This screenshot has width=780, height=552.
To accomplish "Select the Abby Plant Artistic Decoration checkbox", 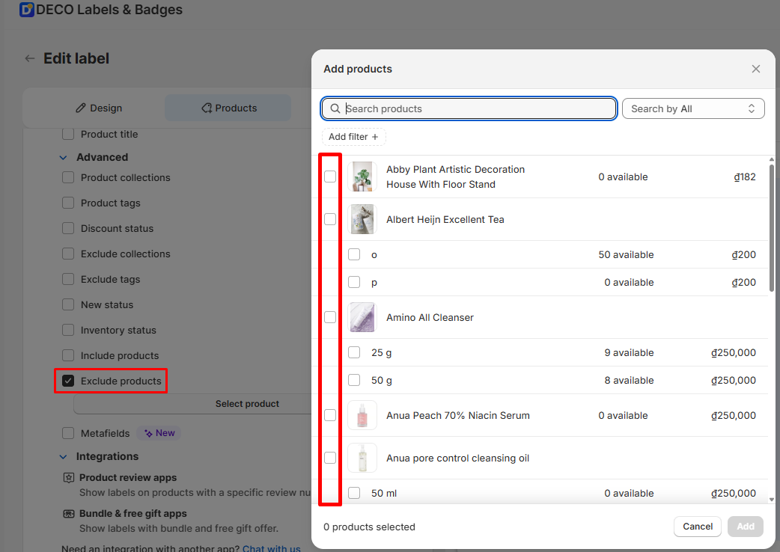I will [330, 177].
